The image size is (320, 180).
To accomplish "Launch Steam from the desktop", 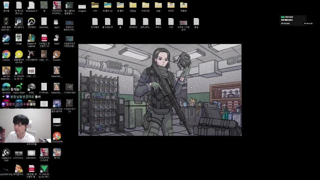I will 6,39.
